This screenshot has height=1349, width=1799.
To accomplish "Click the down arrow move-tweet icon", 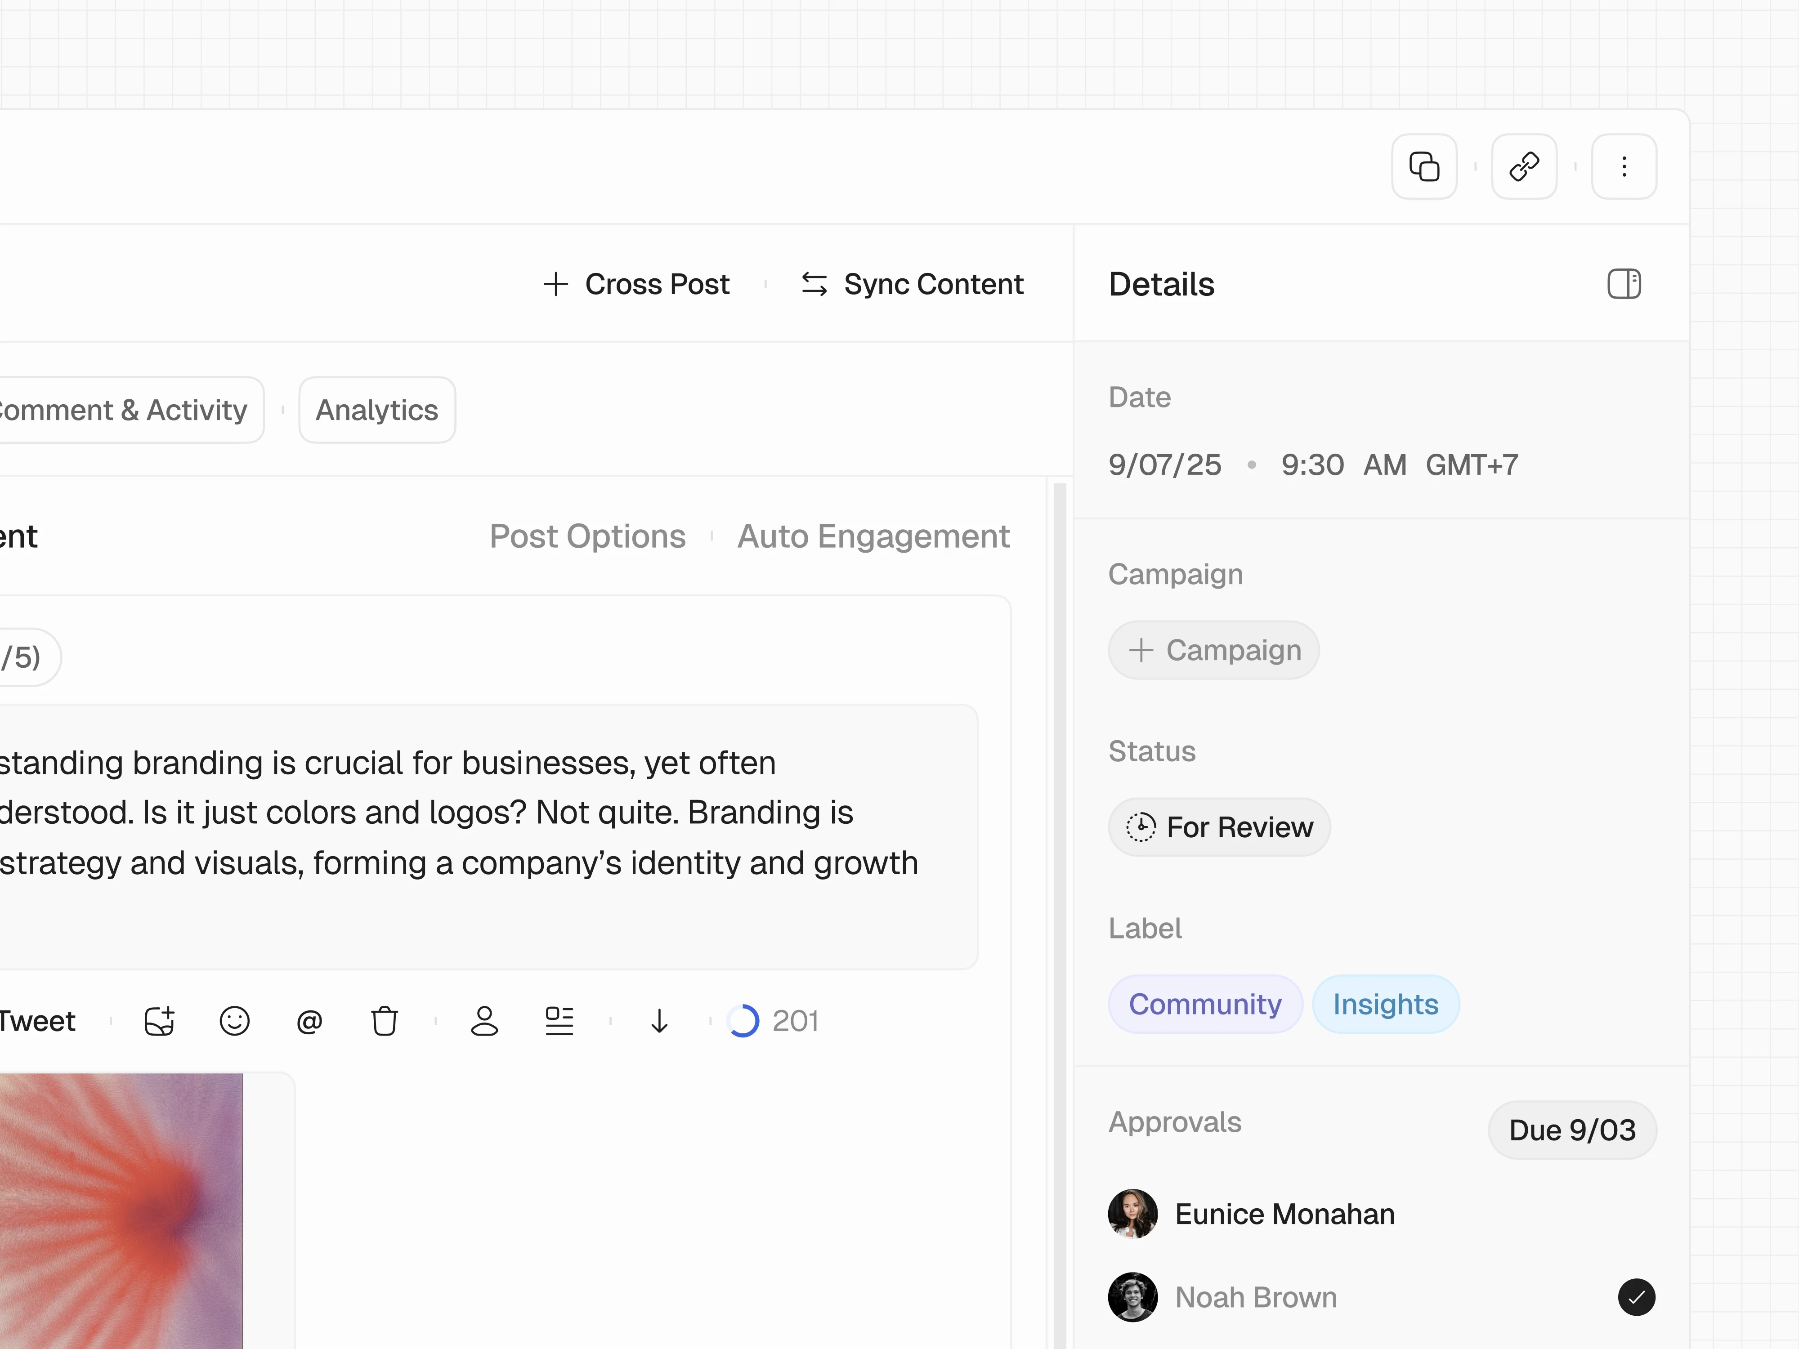I will pyautogui.click(x=659, y=1020).
